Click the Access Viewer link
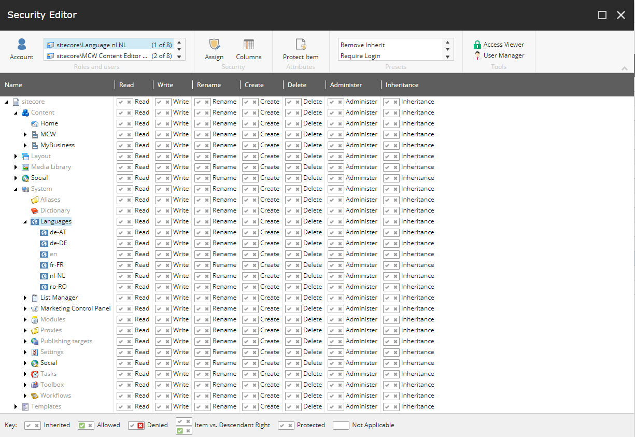This screenshot has width=635, height=437. pos(503,45)
